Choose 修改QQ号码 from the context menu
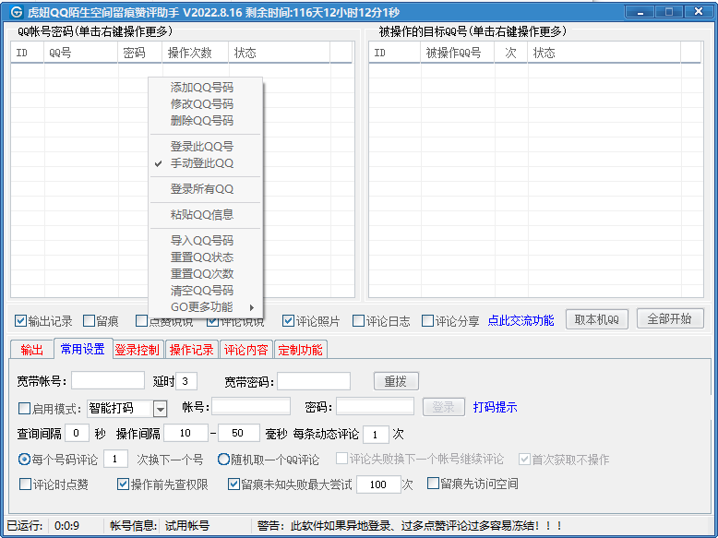 [x=202, y=104]
